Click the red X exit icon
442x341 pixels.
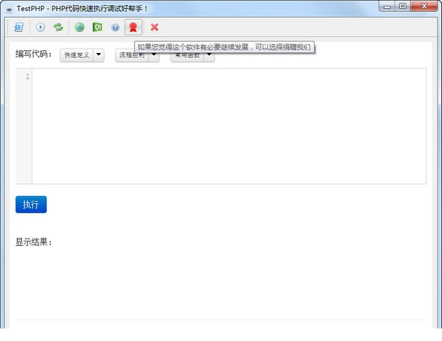click(x=154, y=27)
